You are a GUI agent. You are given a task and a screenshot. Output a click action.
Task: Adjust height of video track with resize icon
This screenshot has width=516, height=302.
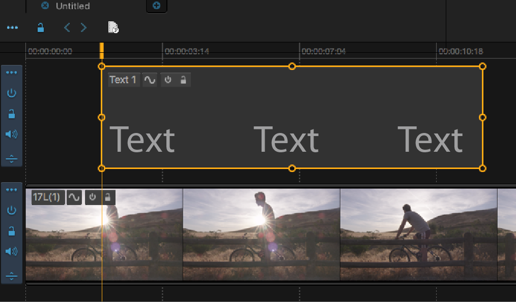[12, 276]
